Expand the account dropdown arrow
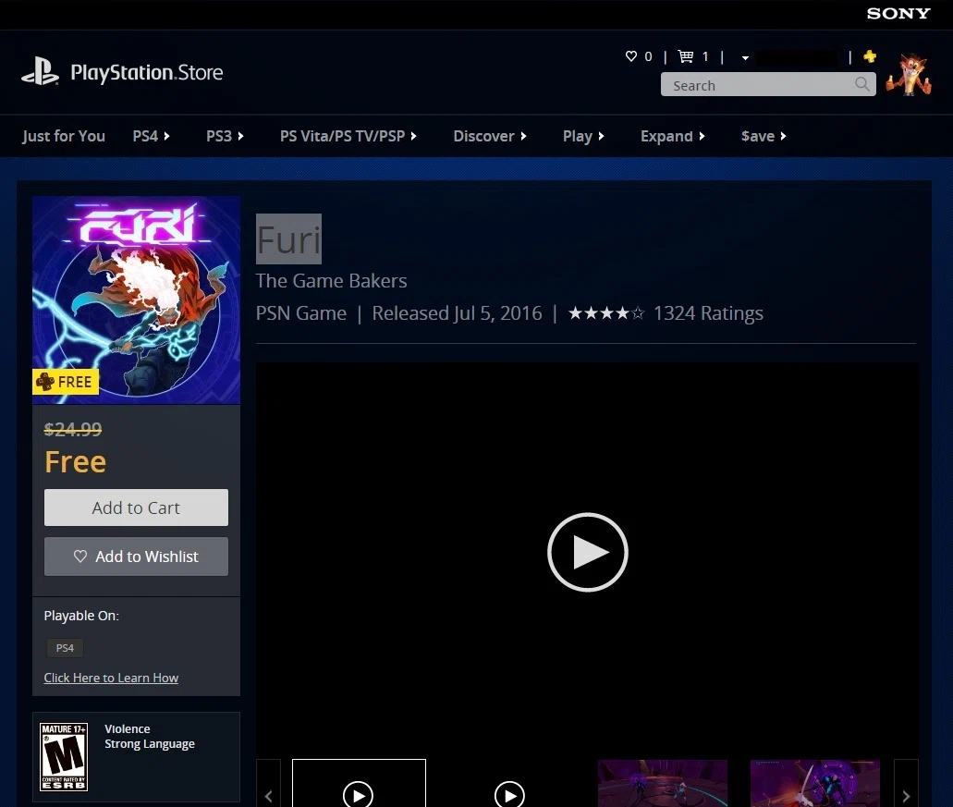 coord(745,57)
